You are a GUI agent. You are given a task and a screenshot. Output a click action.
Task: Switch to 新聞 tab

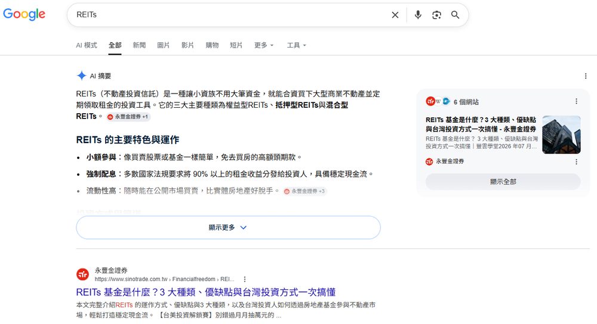[139, 45]
